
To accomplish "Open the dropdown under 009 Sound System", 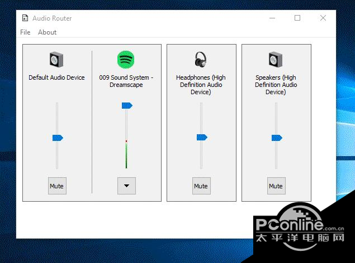I will pyautogui.click(x=126, y=186).
